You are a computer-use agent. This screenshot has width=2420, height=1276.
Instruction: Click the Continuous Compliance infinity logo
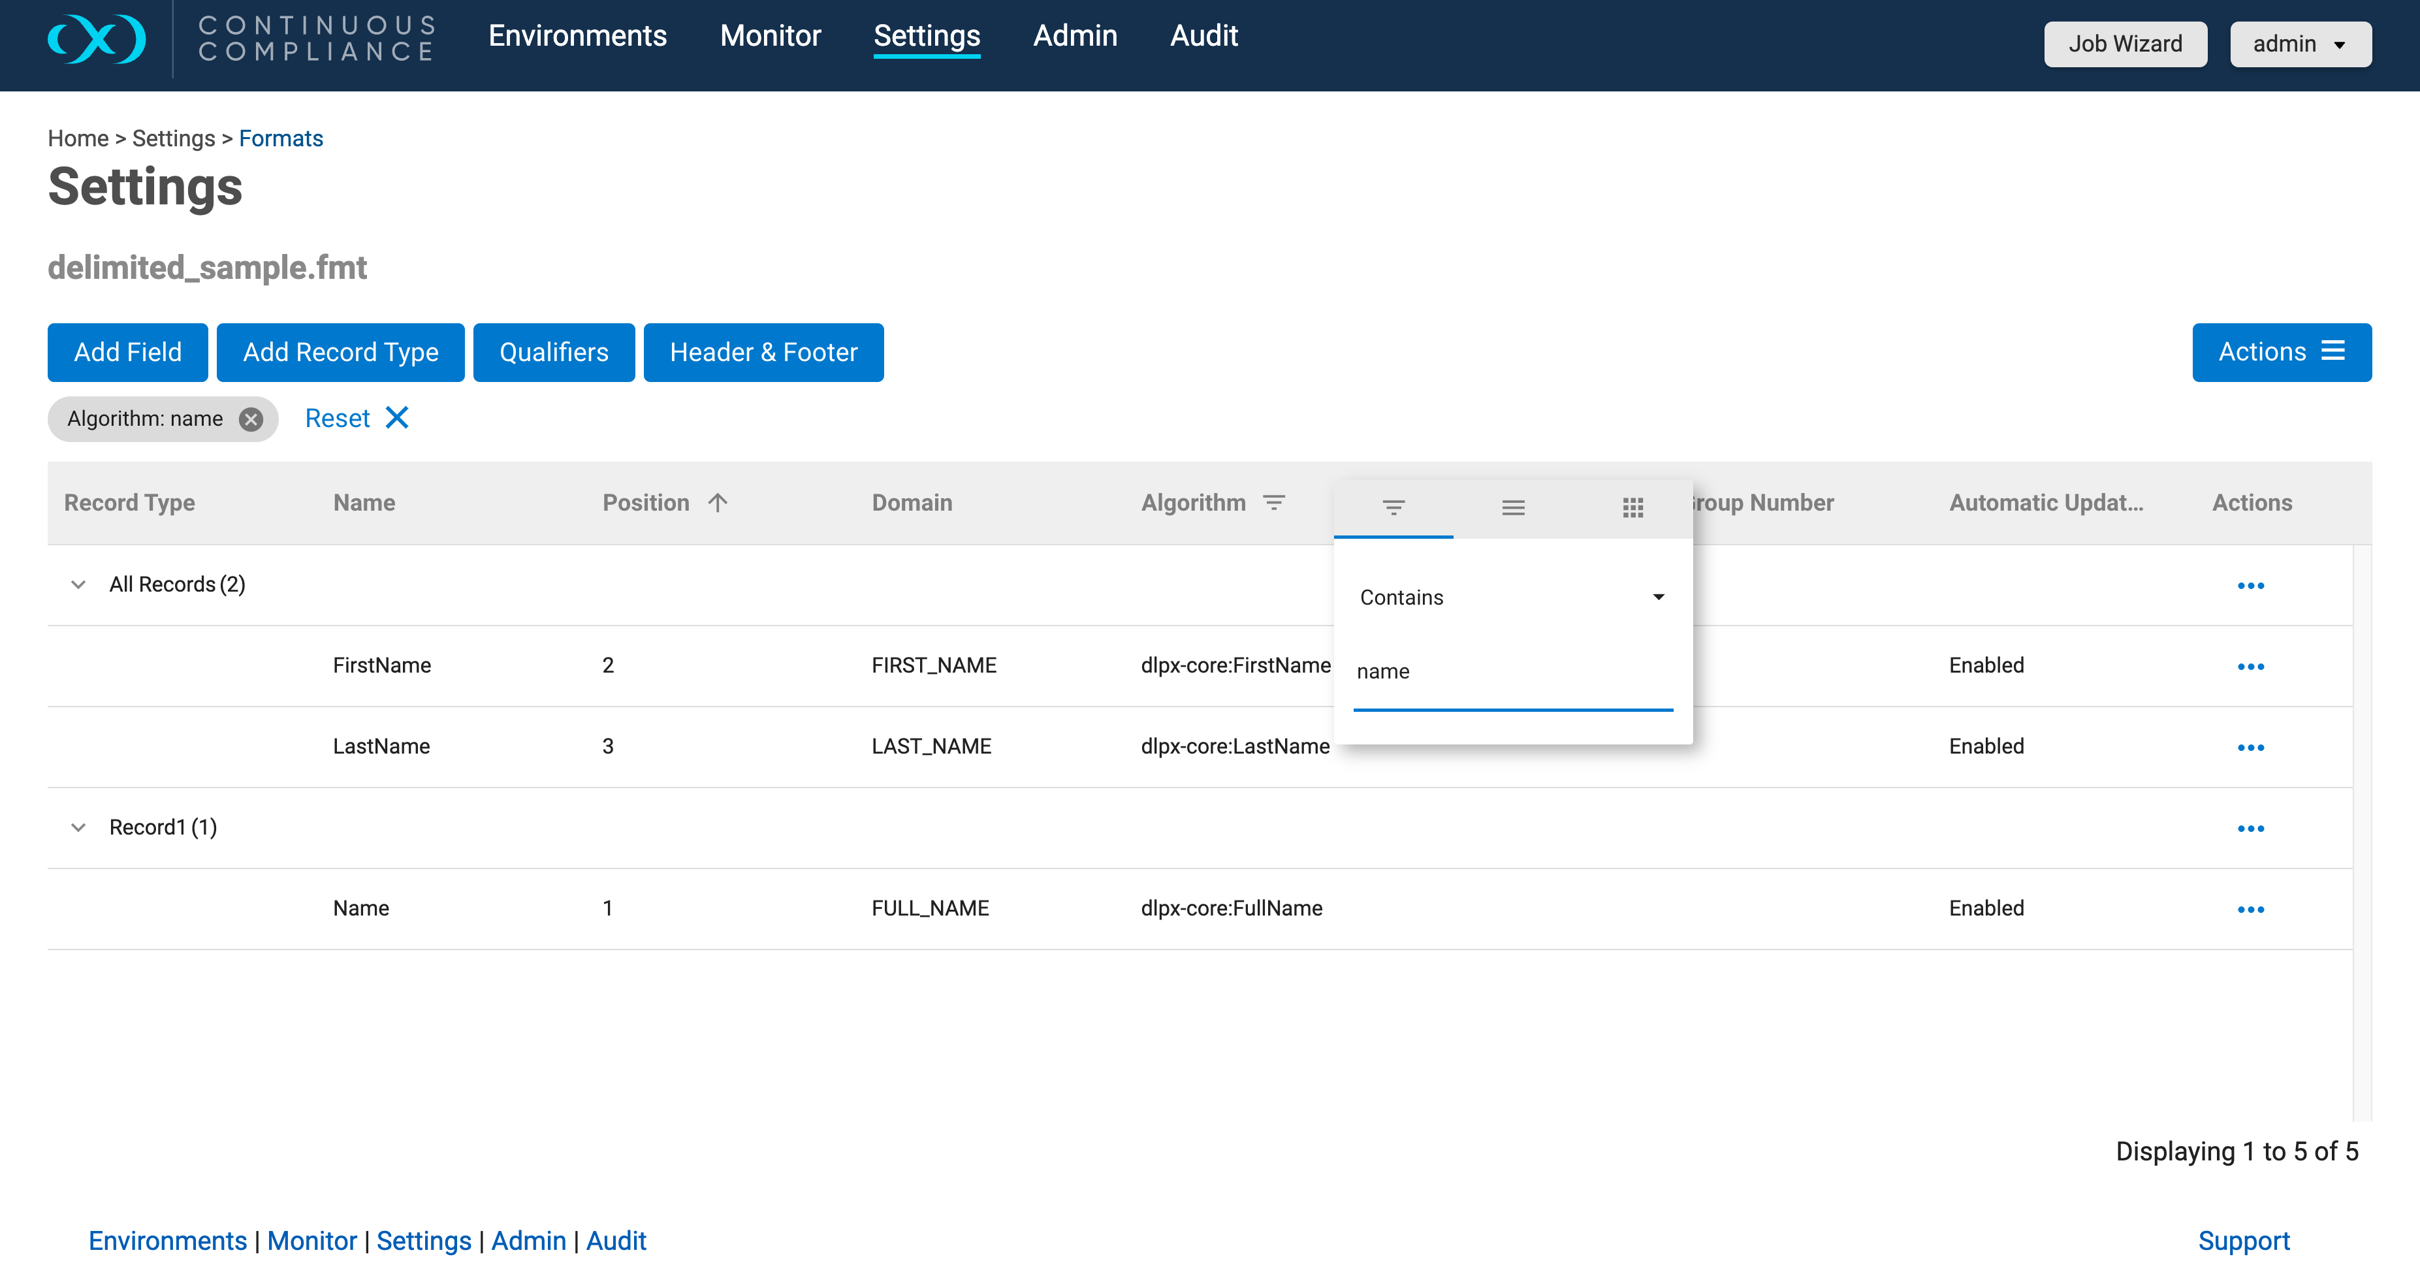tap(97, 39)
